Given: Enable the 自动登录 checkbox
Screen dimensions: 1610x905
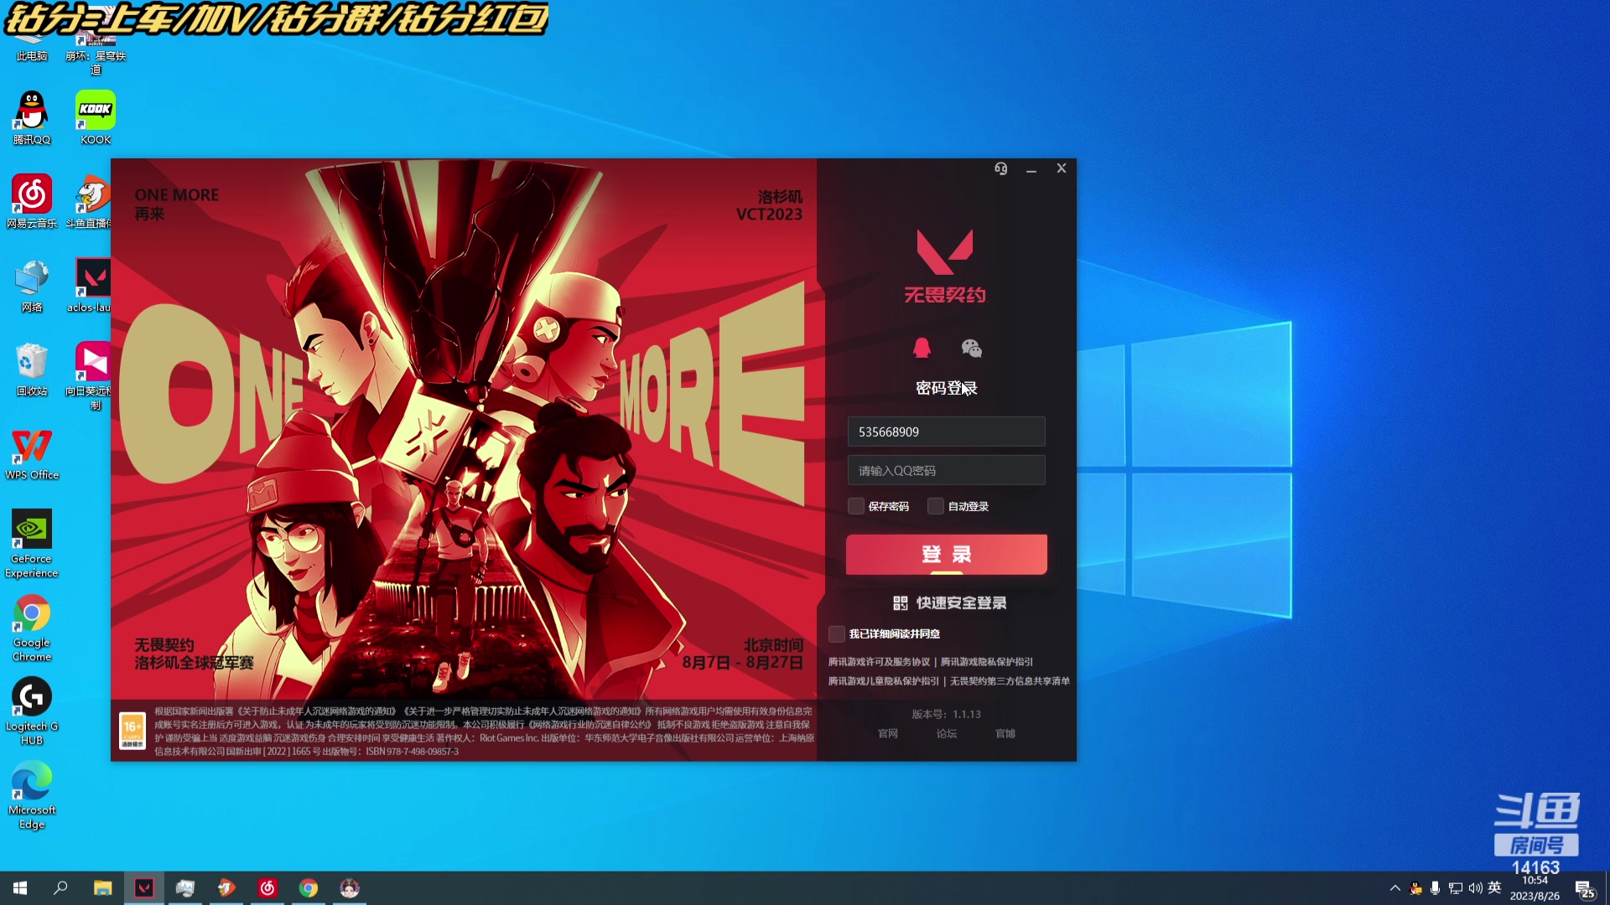Looking at the screenshot, I should pyautogui.click(x=936, y=506).
